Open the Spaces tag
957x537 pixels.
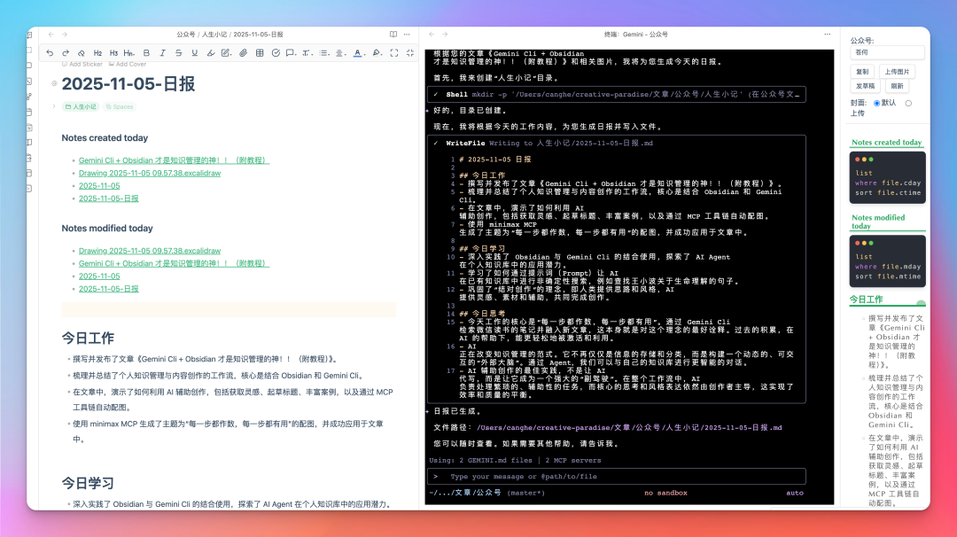(x=120, y=107)
